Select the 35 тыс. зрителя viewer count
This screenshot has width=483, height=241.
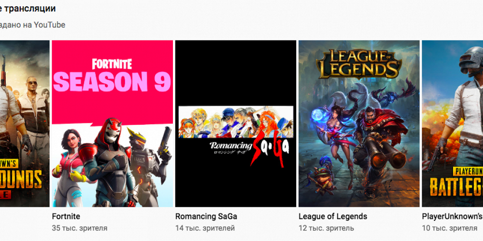(80, 228)
